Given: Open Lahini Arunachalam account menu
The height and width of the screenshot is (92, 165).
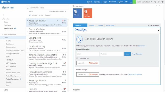Looking at the screenshot, I should (x=145, y=2).
